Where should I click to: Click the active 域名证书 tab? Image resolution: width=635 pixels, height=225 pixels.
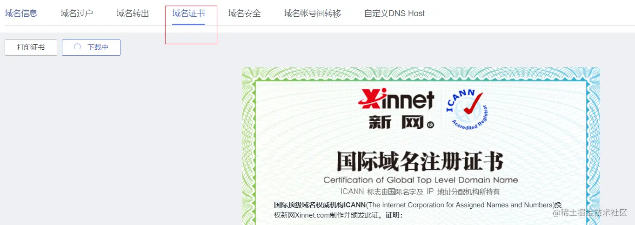click(x=188, y=13)
